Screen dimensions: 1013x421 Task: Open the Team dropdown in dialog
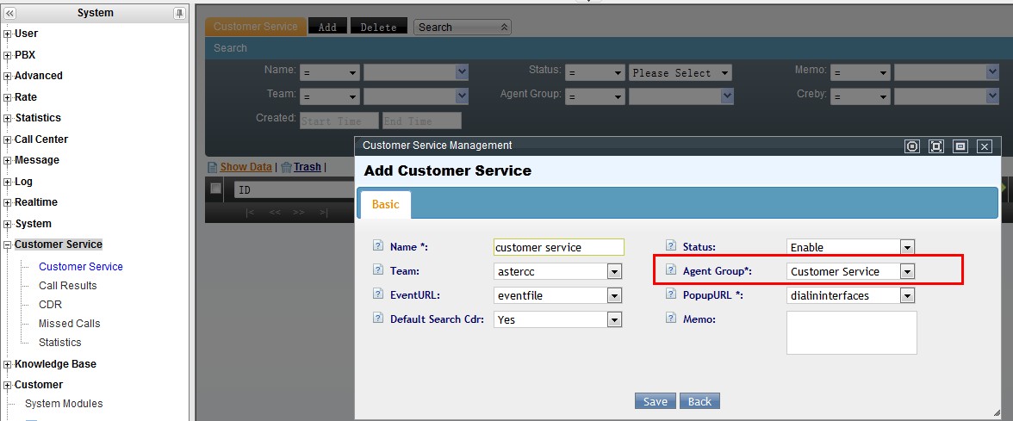614,272
